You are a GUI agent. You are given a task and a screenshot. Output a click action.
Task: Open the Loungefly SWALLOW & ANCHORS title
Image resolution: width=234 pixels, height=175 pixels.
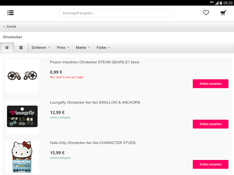point(95,103)
